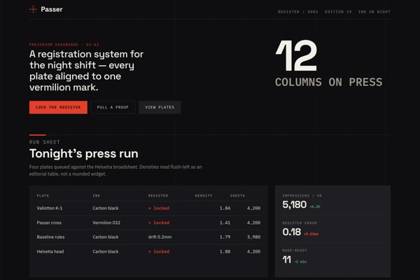Click 4,200 sheets in Helvetia head row
Screen dimensions: 420x280
(x=253, y=251)
